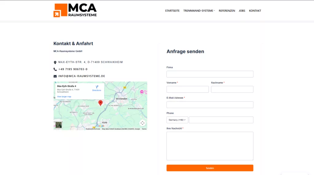Expand the Trennwand-Systeme menu
The width and height of the screenshot is (314, 175).
click(199, 11)
